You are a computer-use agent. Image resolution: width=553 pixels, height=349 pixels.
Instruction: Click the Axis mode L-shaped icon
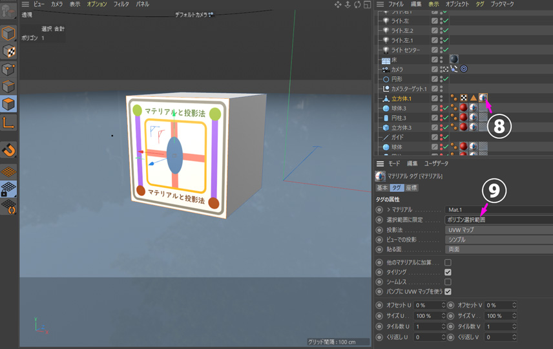(x=9, y=122)
